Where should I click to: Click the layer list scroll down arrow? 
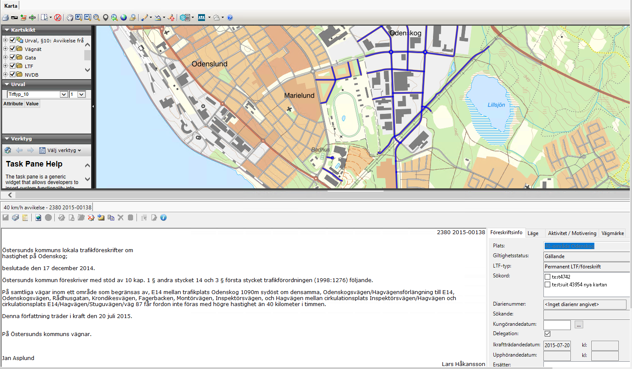click(x=87, y=70)
